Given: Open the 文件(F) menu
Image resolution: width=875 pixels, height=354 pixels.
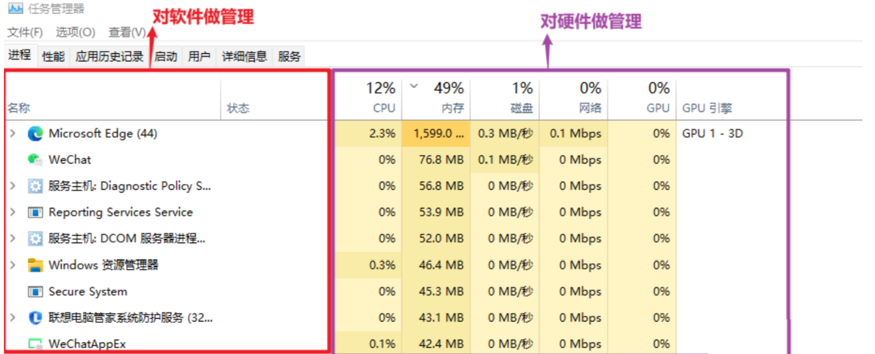Looking at the screenshot, I should click(x=25, y=32).
